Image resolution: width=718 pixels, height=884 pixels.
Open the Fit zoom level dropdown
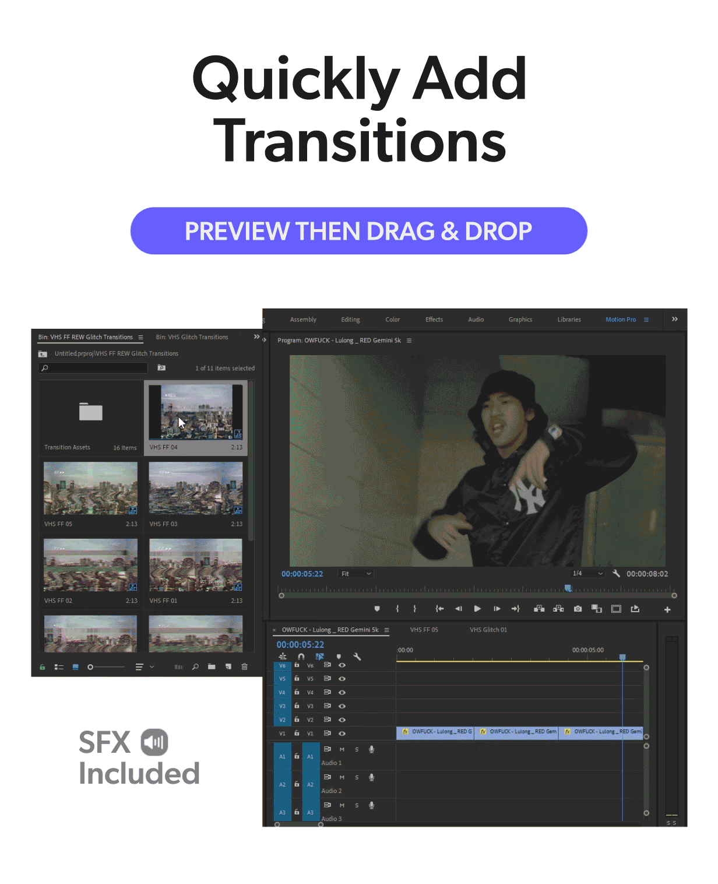356,574
